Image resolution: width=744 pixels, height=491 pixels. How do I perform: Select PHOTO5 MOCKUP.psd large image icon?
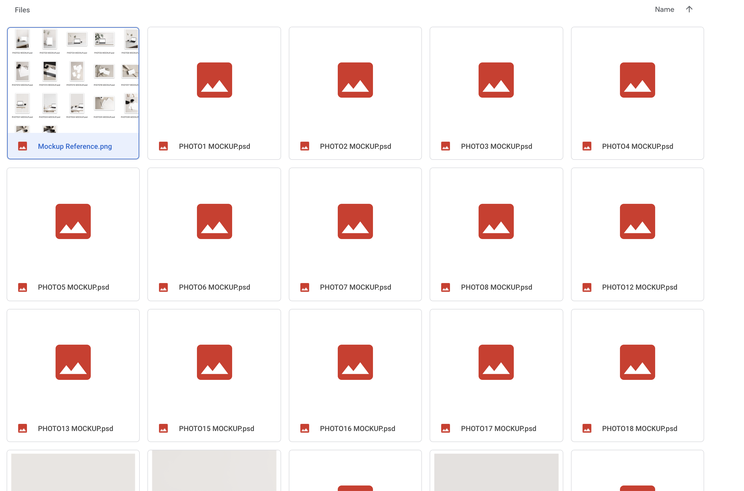(73, 221)
